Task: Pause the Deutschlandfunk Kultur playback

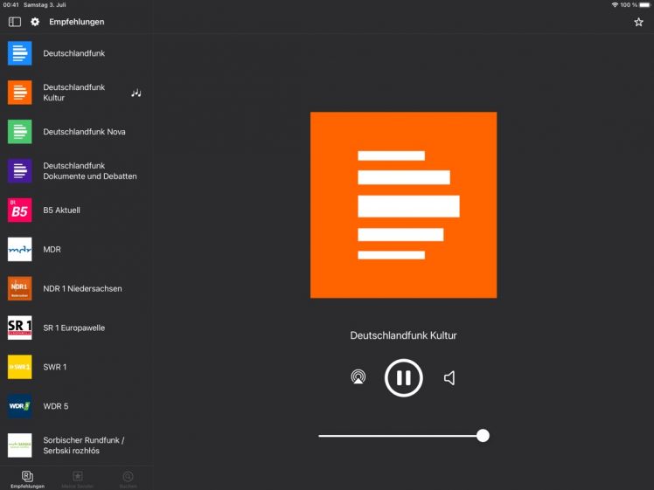Action: [403, 377]
